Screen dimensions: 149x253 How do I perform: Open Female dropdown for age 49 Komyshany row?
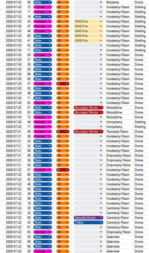43,122
